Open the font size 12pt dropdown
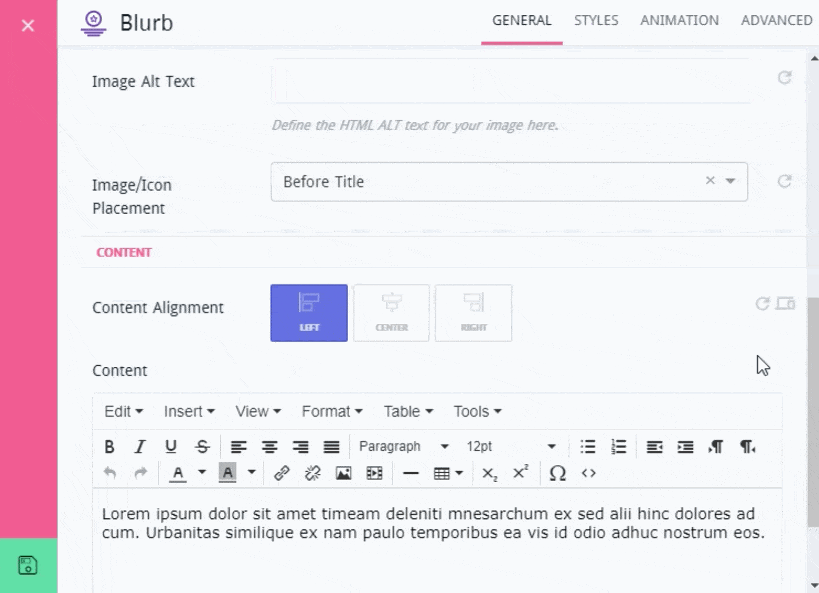Screen dimensions: 819x593 511,446
